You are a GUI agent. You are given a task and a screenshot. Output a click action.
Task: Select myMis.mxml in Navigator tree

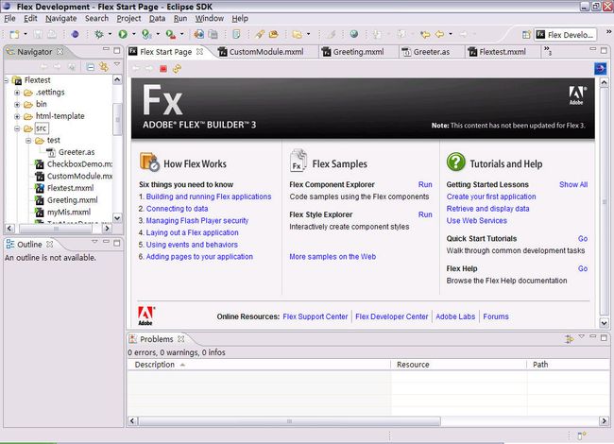point(69,212)
